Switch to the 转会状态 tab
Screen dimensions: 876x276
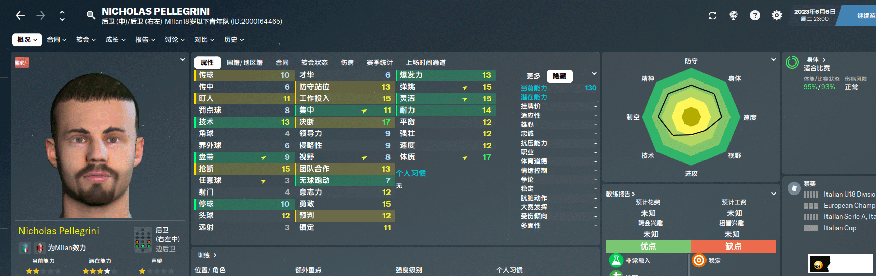coord(314,63)
